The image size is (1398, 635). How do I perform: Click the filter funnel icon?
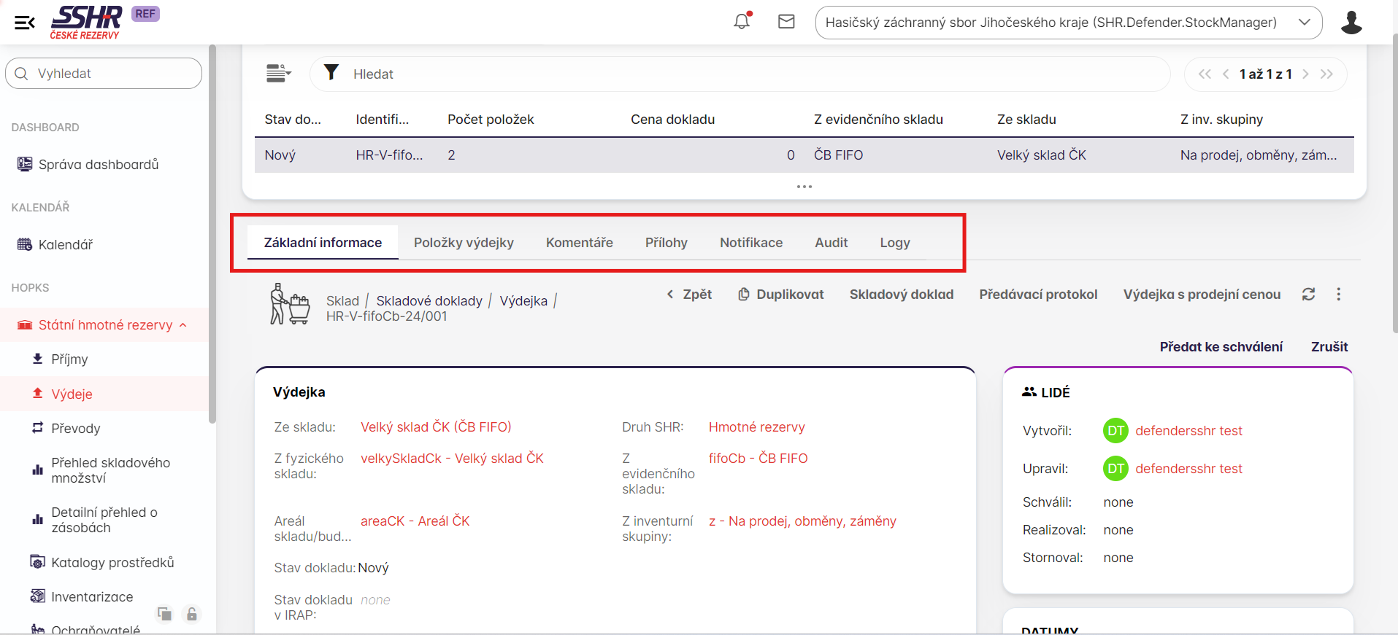[331, 72]
